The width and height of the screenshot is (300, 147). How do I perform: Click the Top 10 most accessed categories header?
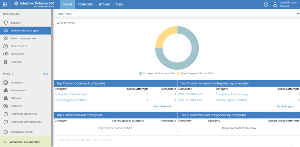point(115,83)
